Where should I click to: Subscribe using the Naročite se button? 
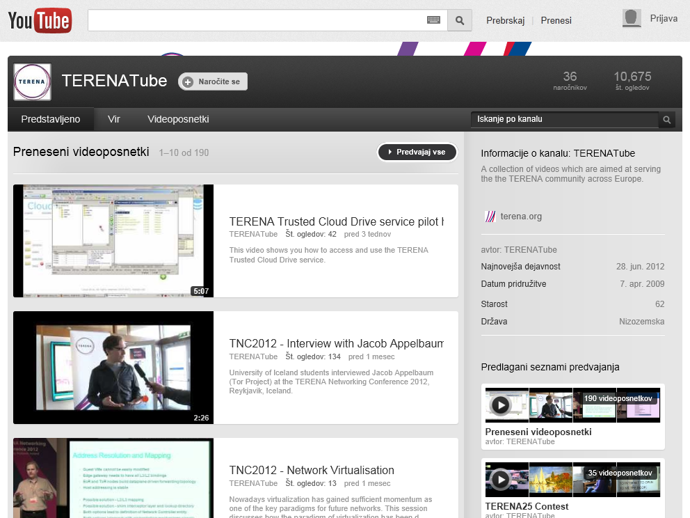click(x=213, y=81)
